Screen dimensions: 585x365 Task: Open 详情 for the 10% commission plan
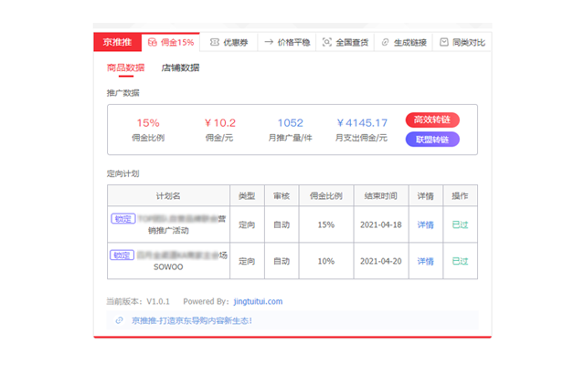(x=425, y=261)
